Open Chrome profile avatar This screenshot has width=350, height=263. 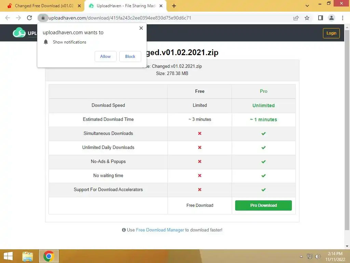[332, 18]
